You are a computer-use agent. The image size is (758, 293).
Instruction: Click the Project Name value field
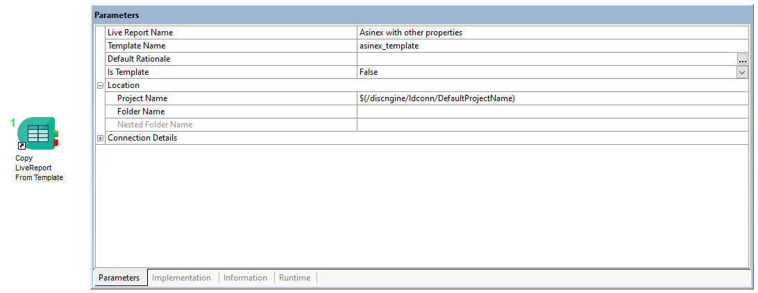coord(553,98)
